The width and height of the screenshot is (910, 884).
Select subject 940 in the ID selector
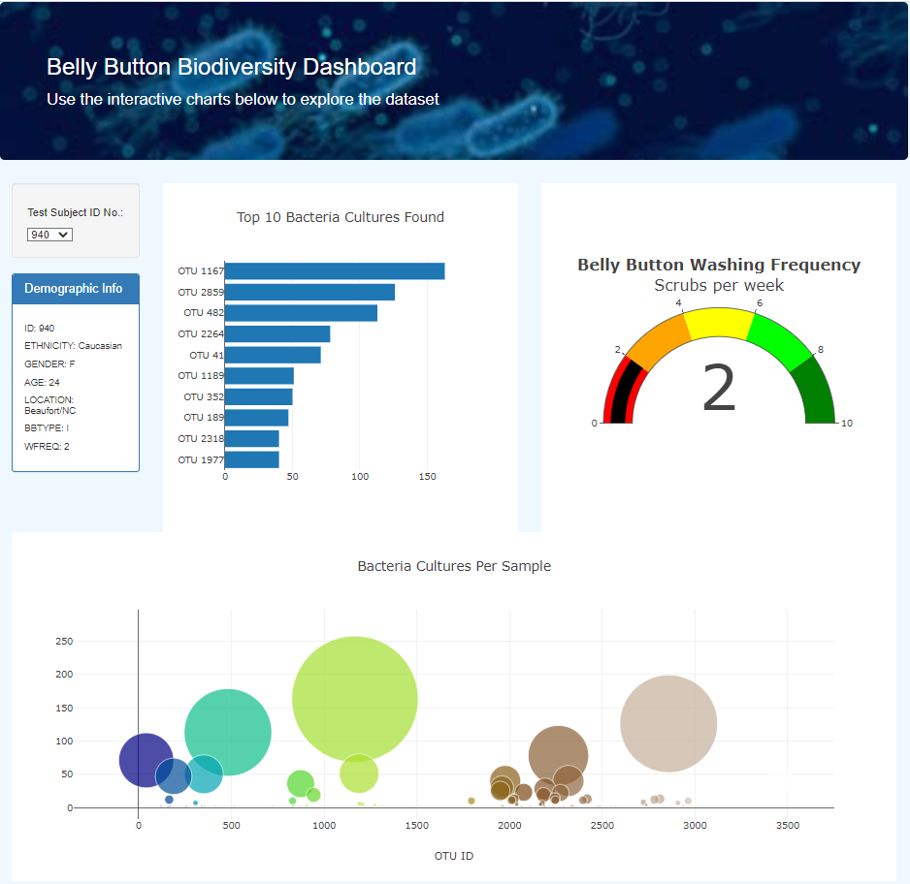click(44, 234)
